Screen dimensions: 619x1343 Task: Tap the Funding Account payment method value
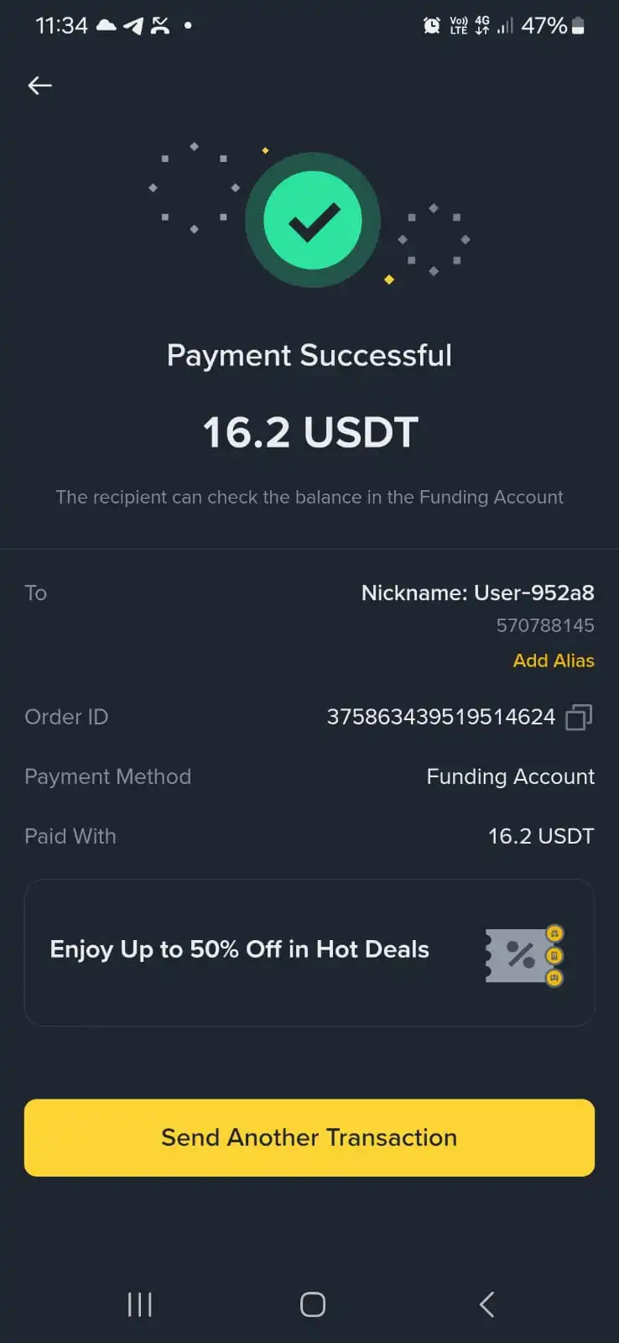coord(510,776)
